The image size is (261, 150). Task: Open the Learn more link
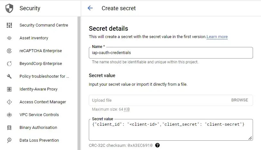(x=217, y=37)
